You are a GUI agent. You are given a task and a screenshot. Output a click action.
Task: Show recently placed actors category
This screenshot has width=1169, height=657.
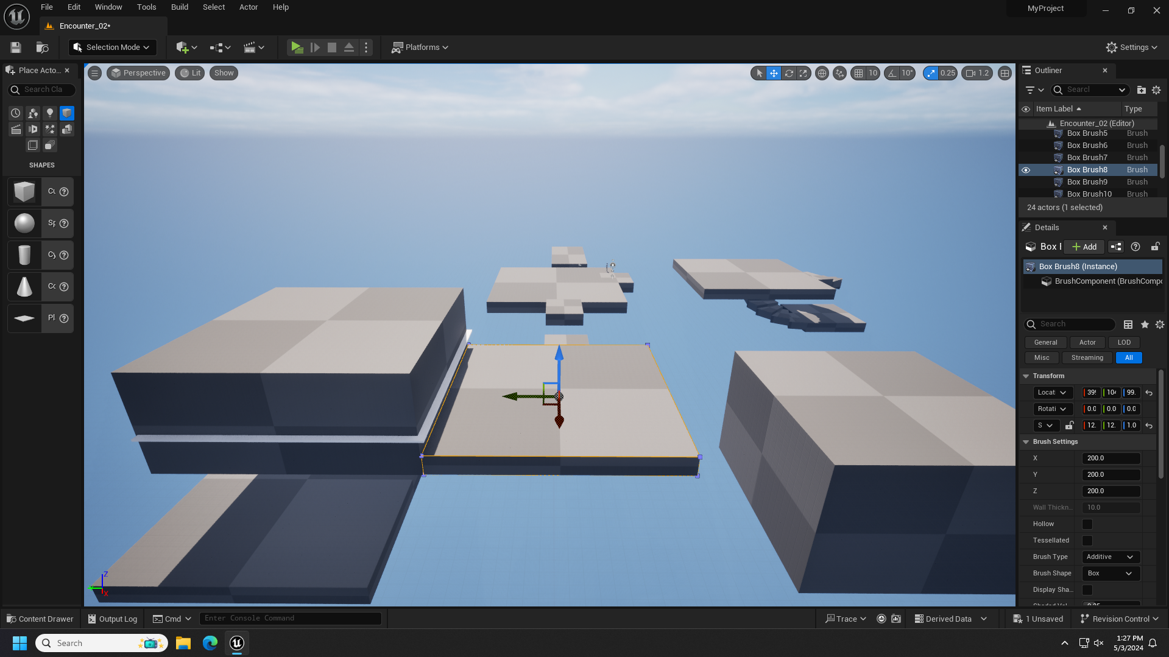[x=16, y=113]
